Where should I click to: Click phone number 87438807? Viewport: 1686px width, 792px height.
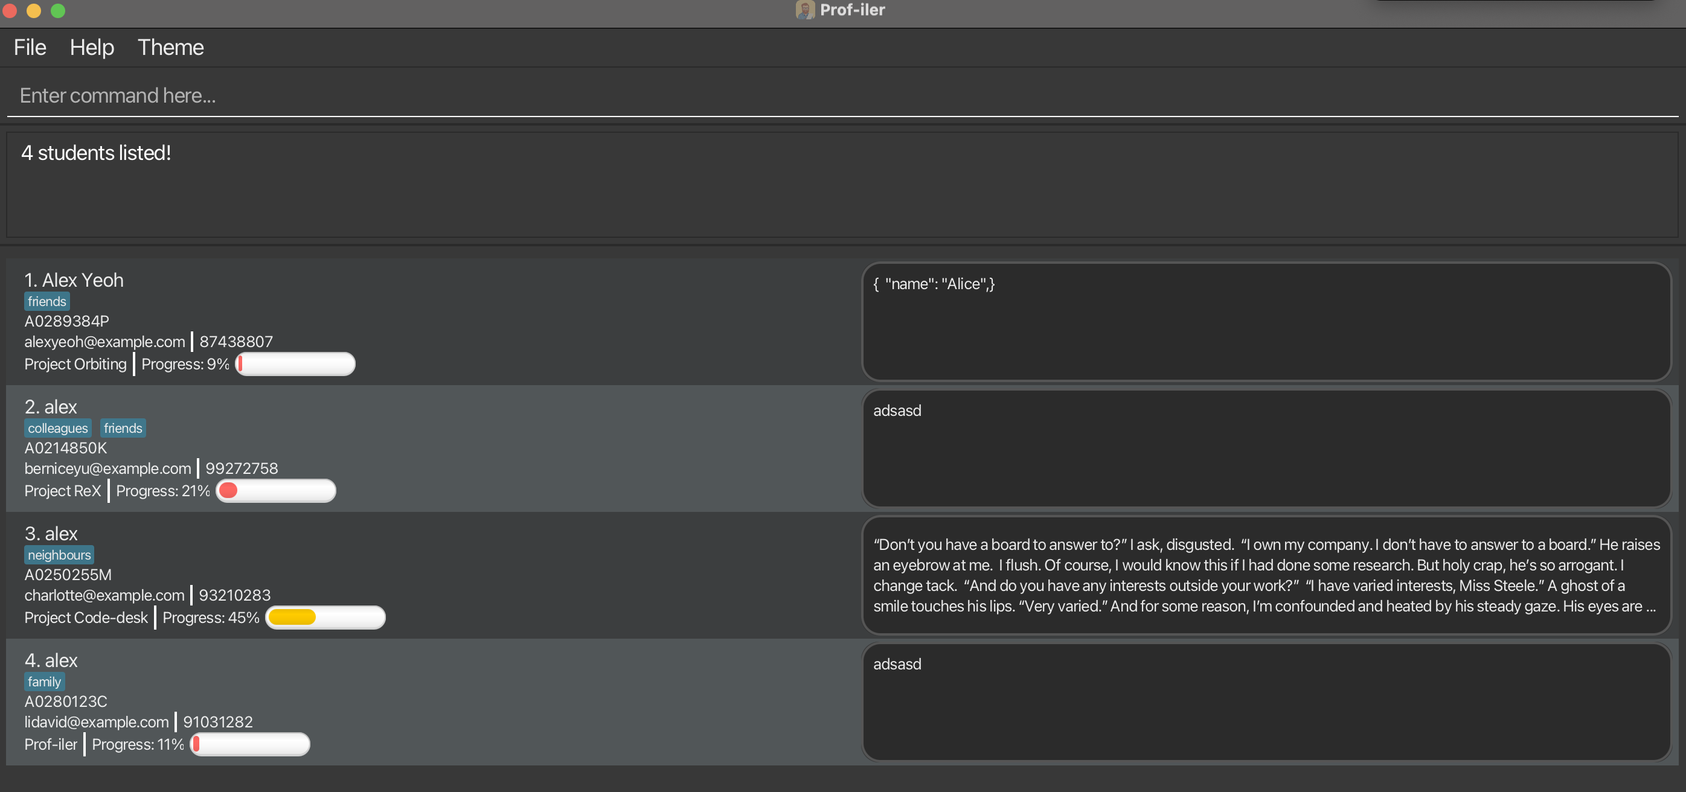tap(236, 342)
